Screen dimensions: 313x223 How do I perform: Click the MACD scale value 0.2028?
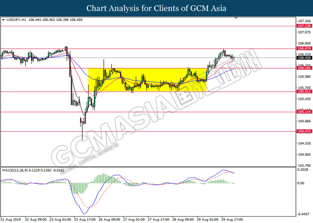303,169
